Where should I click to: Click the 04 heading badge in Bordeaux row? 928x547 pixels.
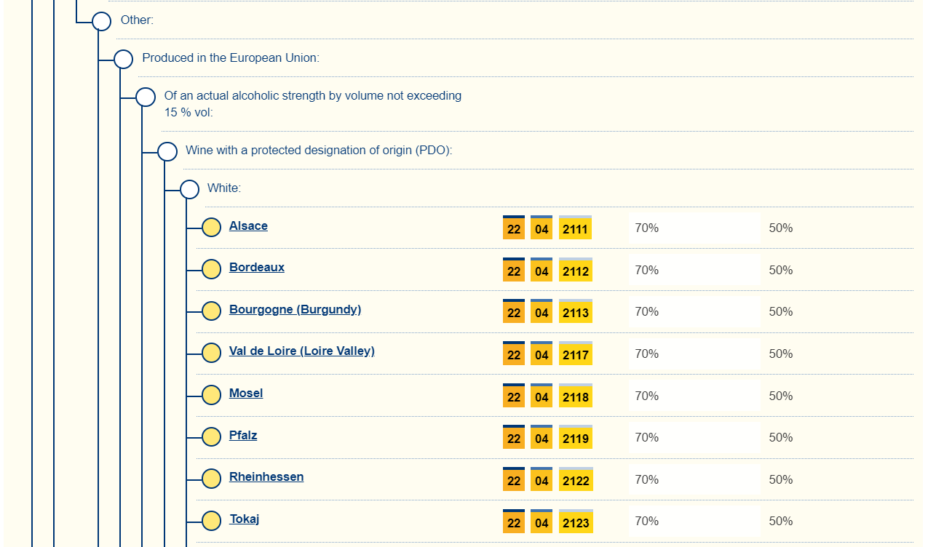click(542, 271)
